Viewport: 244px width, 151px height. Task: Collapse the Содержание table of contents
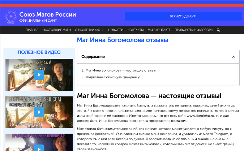234,57
